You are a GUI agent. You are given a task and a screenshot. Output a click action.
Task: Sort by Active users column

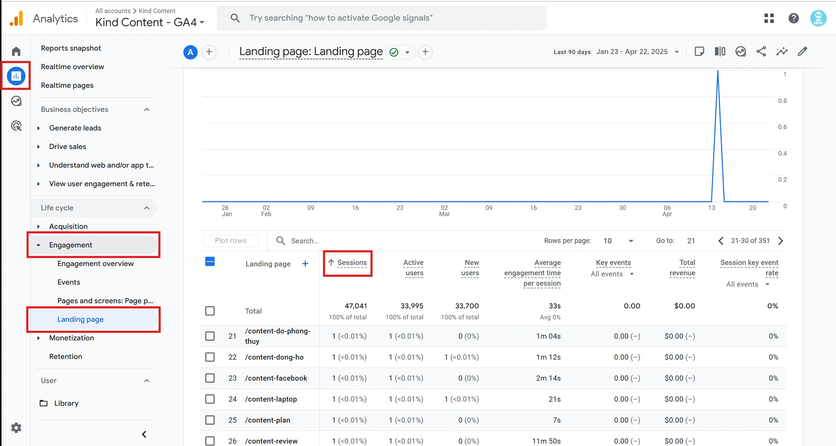click(x=413, y=268)
